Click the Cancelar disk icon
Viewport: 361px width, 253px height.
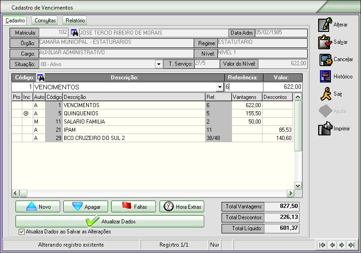pos(325,59)
